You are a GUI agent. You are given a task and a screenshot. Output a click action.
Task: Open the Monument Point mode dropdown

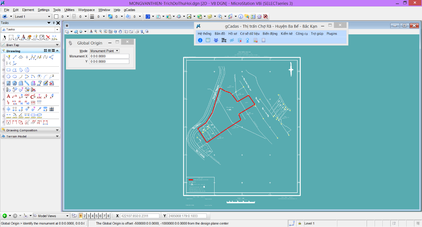(104, 51)
